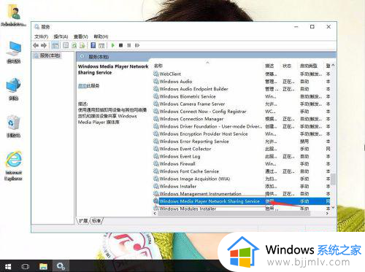This screenshot has height=272, width=365.
Task: Select Windows Image Acquisition (WIA) service
Action: point(241,179)
